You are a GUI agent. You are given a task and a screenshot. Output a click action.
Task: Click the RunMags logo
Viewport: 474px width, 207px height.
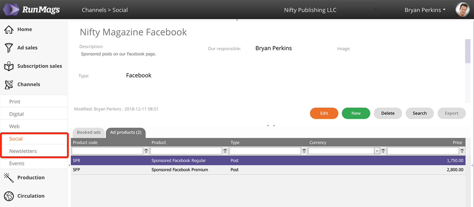pyautogui.click(x=31, y=10)
